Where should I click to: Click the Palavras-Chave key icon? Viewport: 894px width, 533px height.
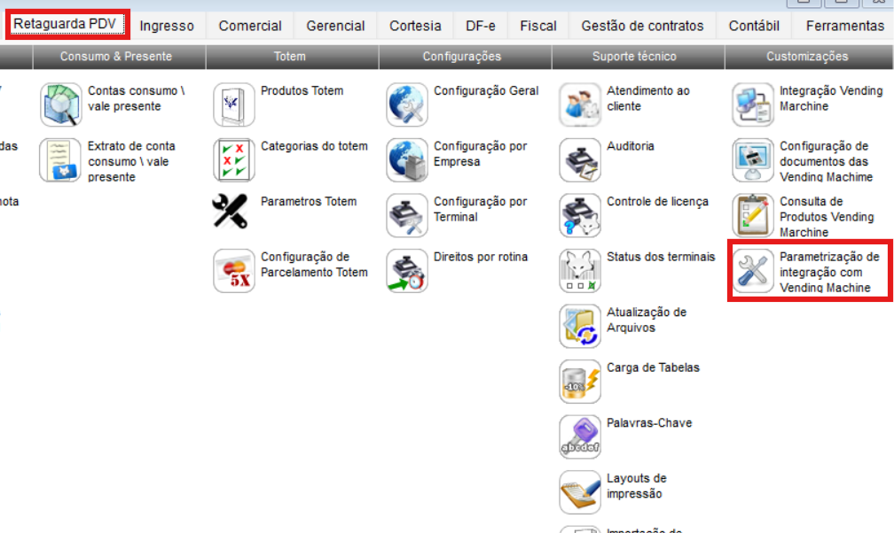click(580, 436)
